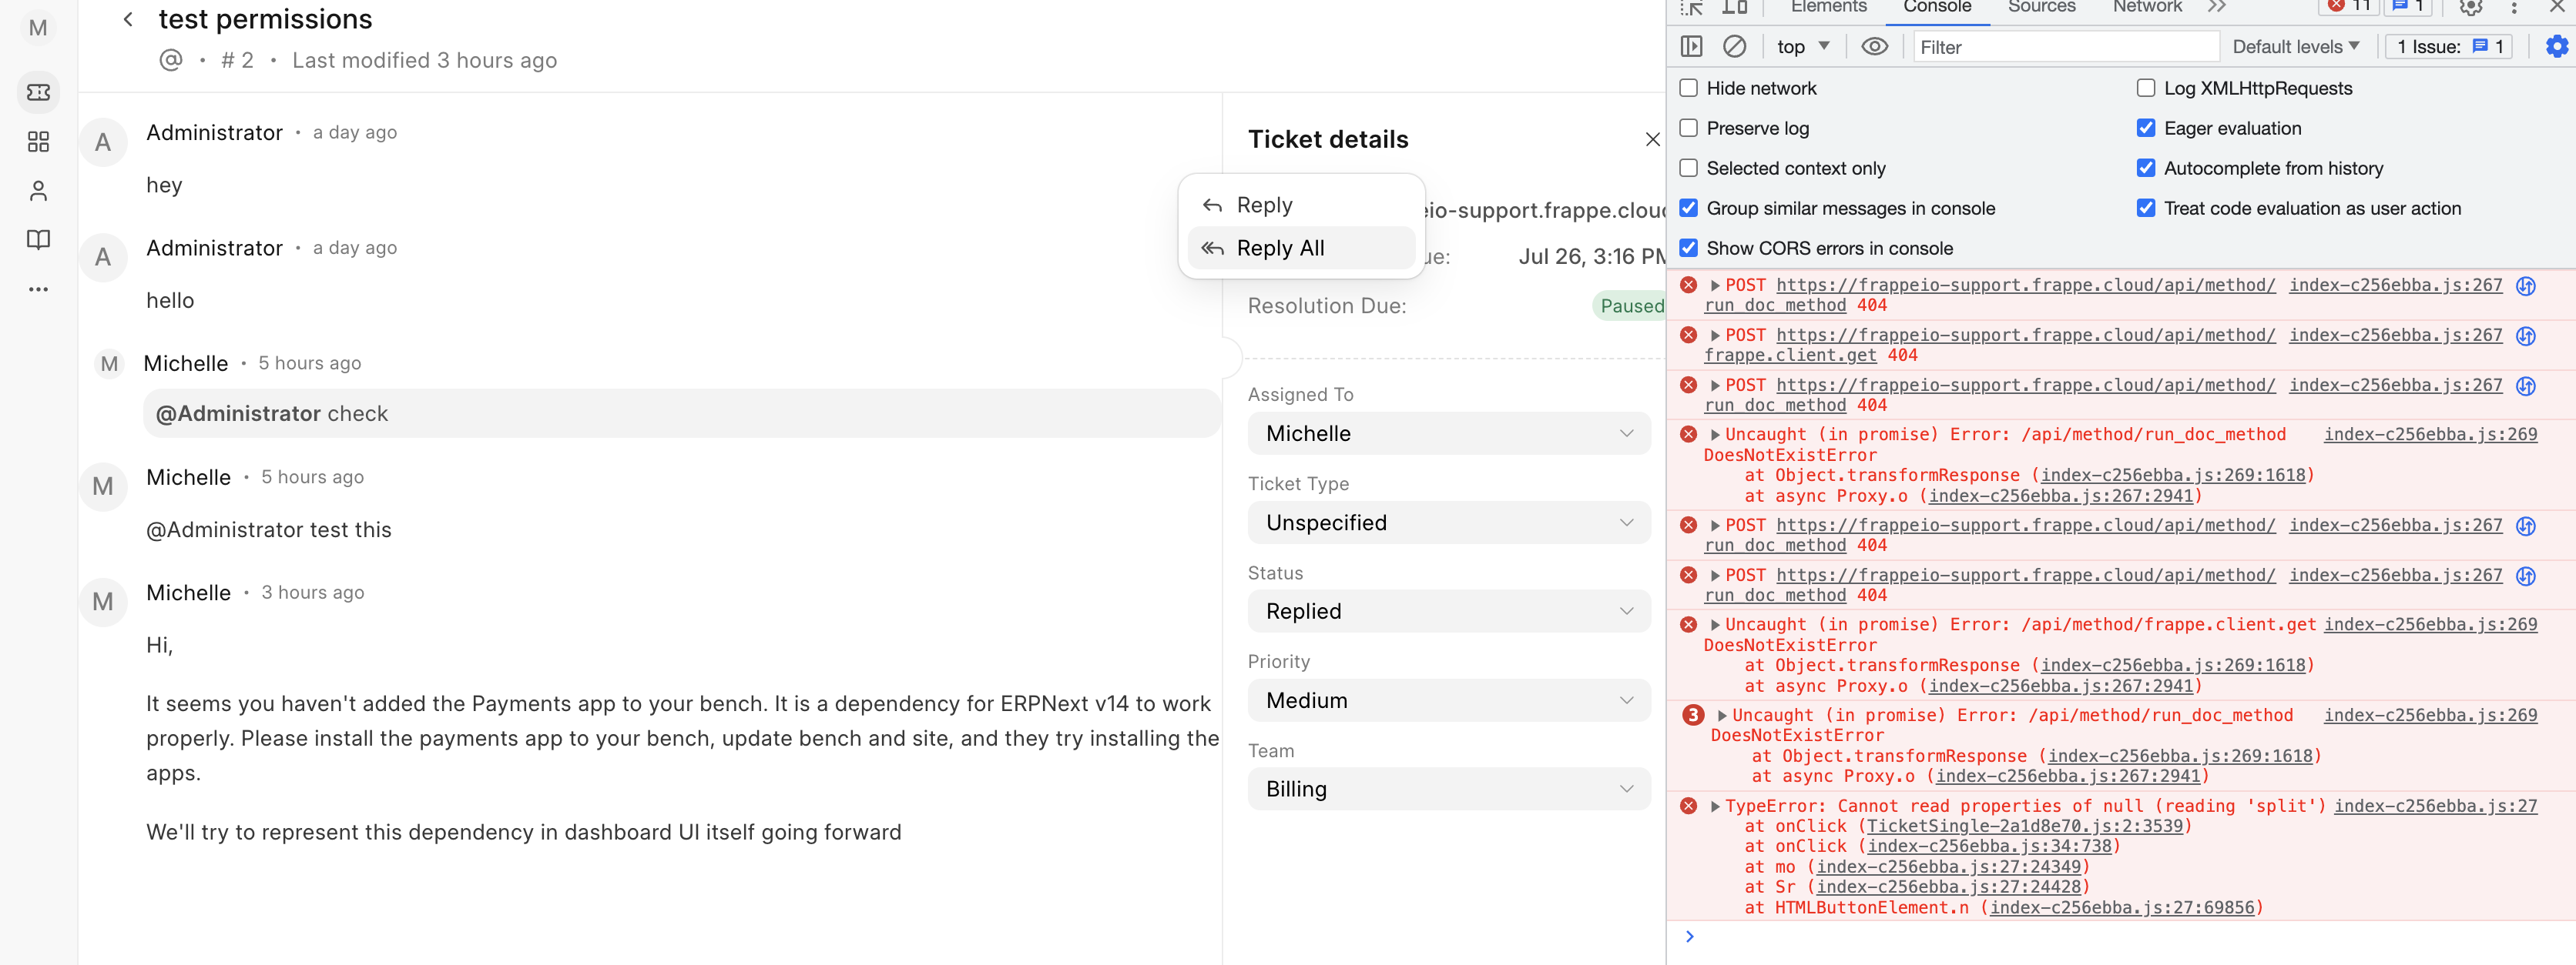Click the clear console icon

click(1735, 46)
